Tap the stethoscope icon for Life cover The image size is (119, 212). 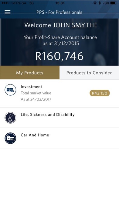tap(10, 118)
